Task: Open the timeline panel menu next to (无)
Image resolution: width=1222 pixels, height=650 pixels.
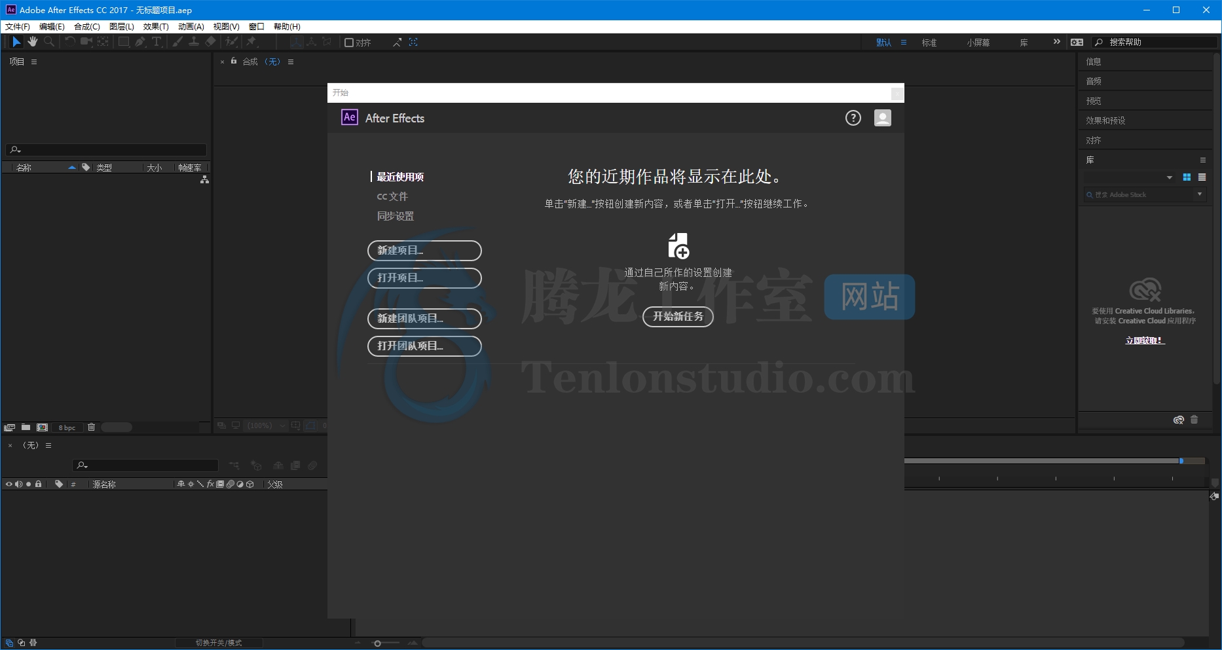Action: (48, 445)
